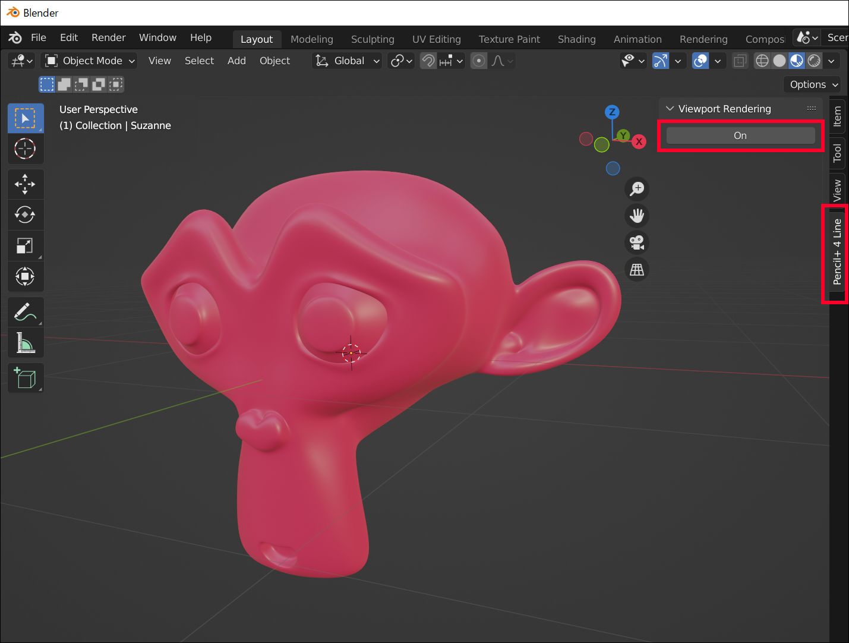The height and width of the screenshot is (643, 849).
Task: Toggle show gizmo button
Action: tap(661, 61)
